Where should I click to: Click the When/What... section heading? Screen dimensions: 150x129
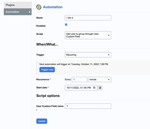click(x=47, y=44)
